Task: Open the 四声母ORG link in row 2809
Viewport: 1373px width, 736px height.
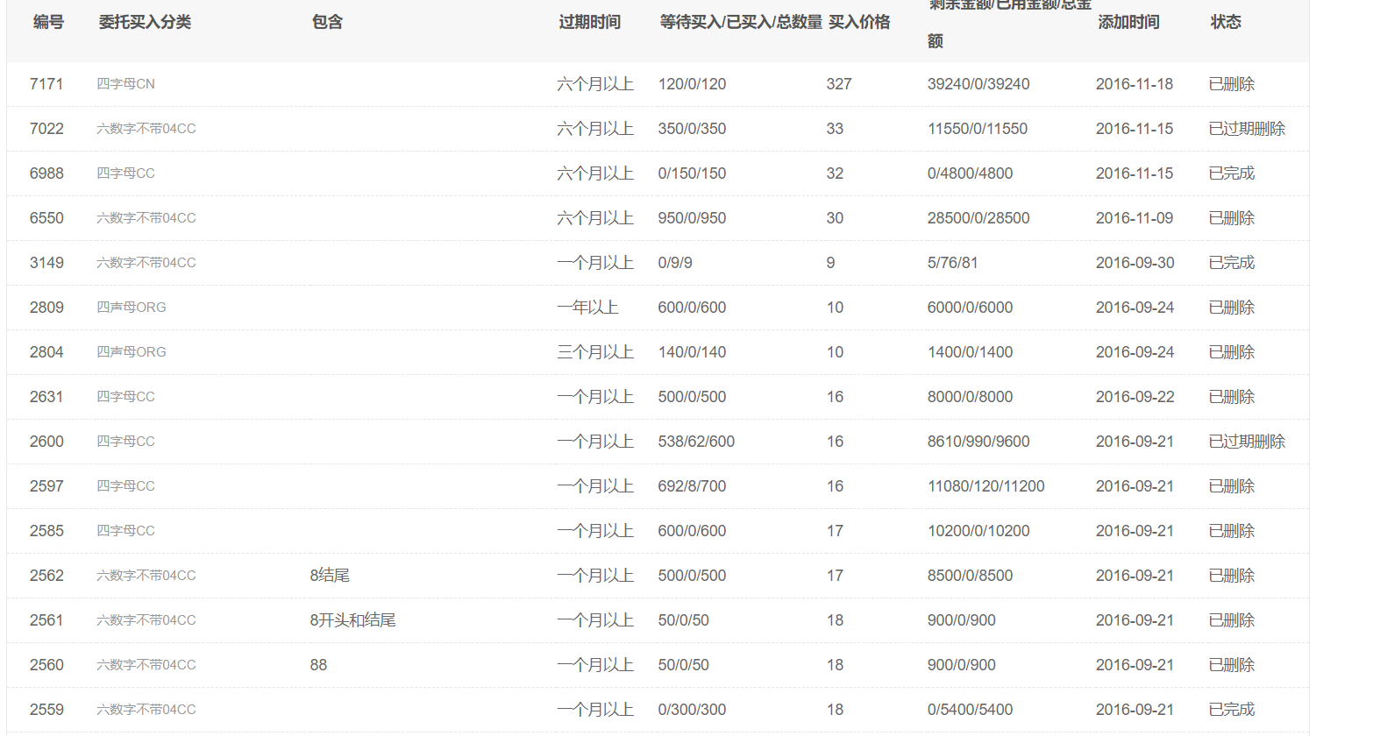Action: click(131, 308)
